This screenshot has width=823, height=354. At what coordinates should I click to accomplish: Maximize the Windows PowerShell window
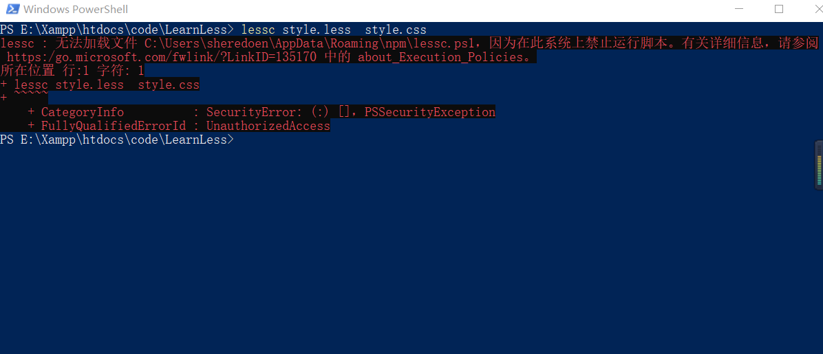(x=779, y=9)
